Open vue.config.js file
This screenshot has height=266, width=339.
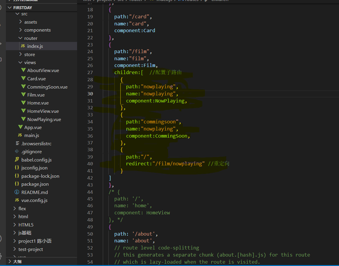[34, 200]
